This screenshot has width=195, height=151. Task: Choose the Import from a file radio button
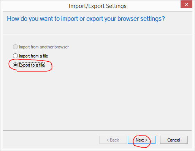pyautogui.click(x=15, y=56)
